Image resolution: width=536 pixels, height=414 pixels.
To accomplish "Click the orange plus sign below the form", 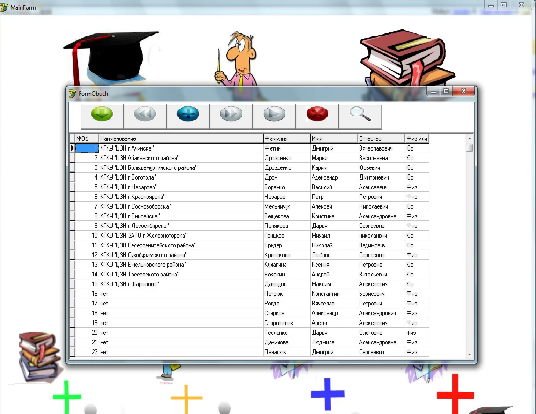I will [186, 398].
